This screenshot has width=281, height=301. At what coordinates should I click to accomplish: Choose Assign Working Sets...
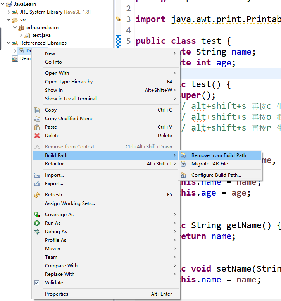[106, 203]
